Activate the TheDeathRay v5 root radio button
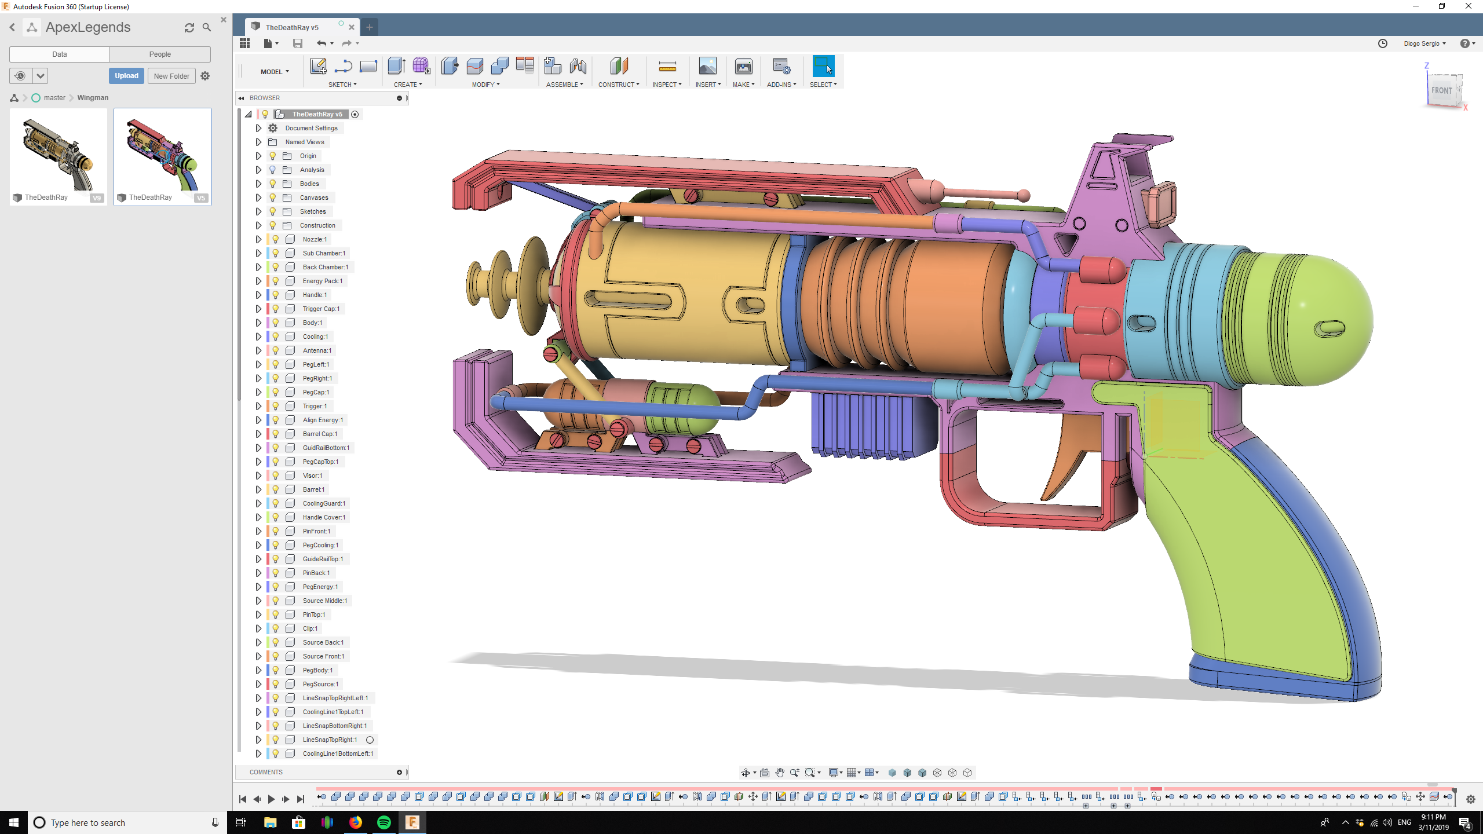 (355, 114)
